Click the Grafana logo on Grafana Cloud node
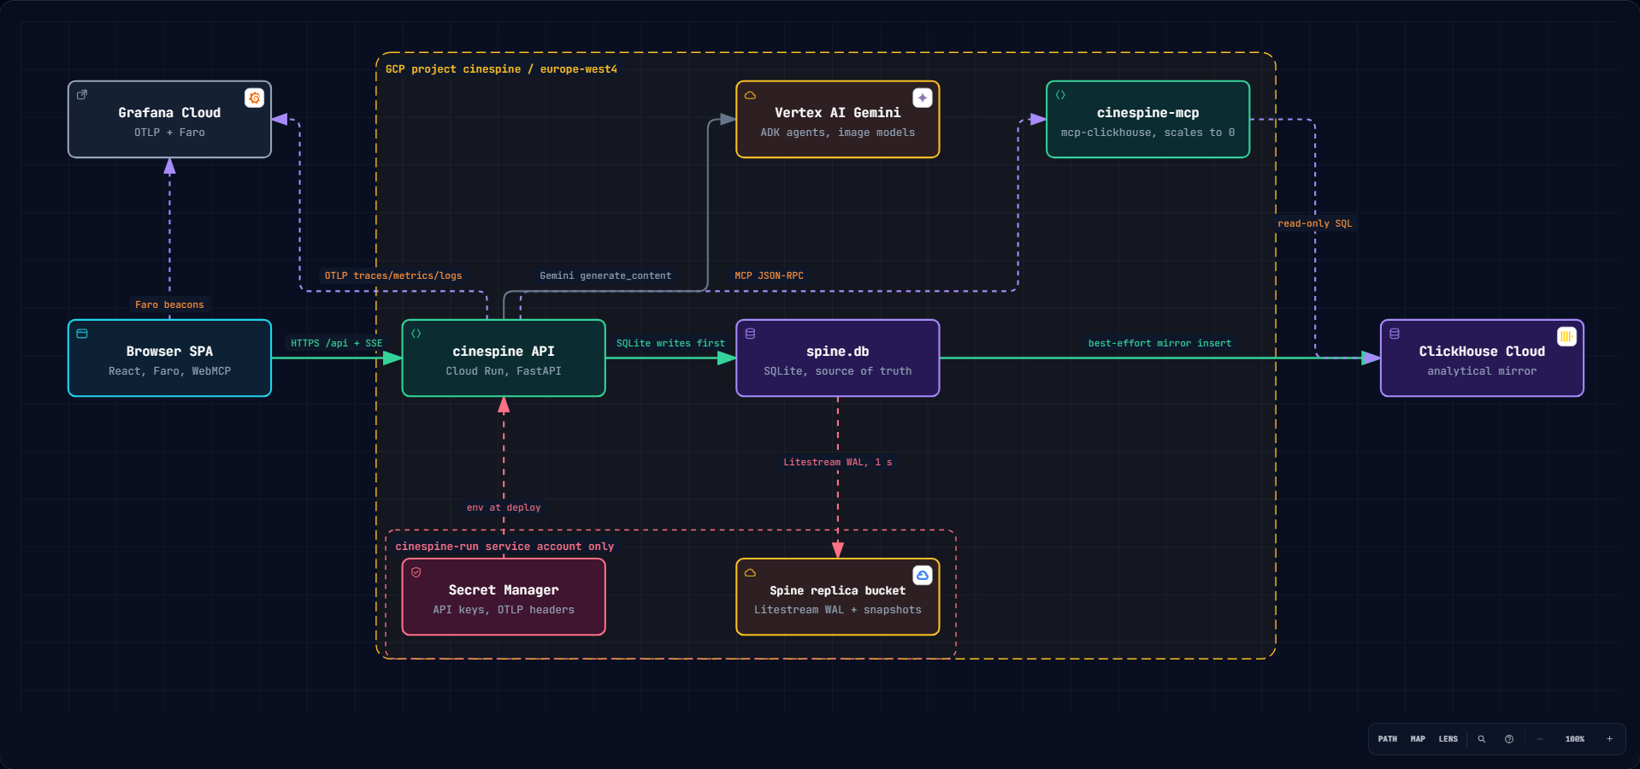The width and height of the screenshot is (1640, 769). (254, 98)
